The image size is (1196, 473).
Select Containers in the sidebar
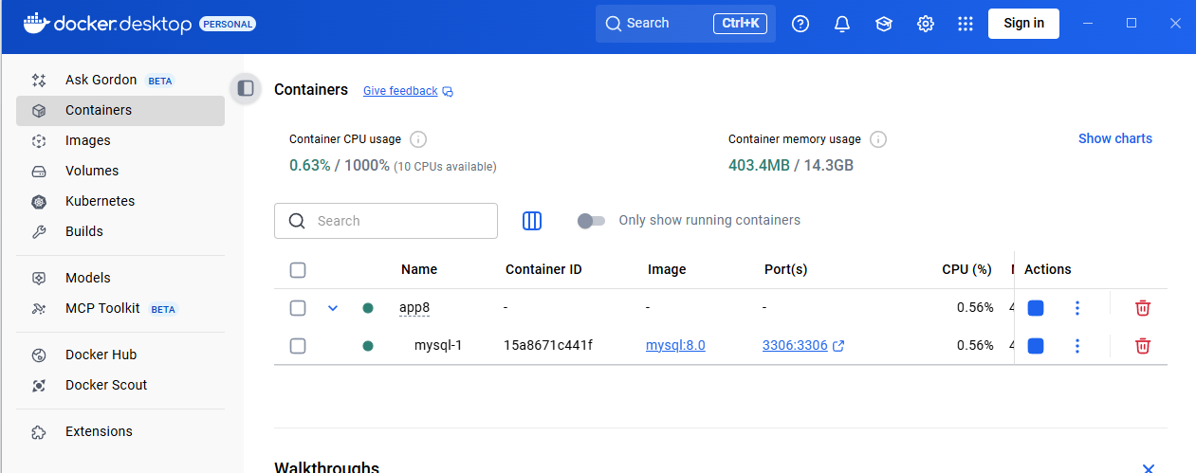120,110
